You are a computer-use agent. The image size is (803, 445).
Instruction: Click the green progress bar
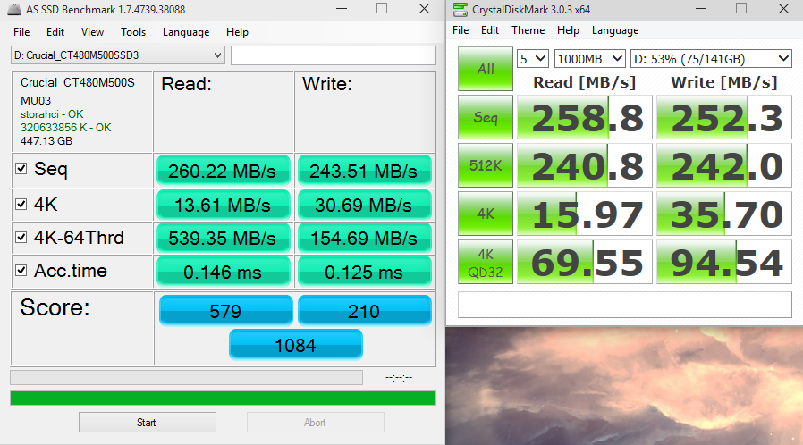[223, 398]
